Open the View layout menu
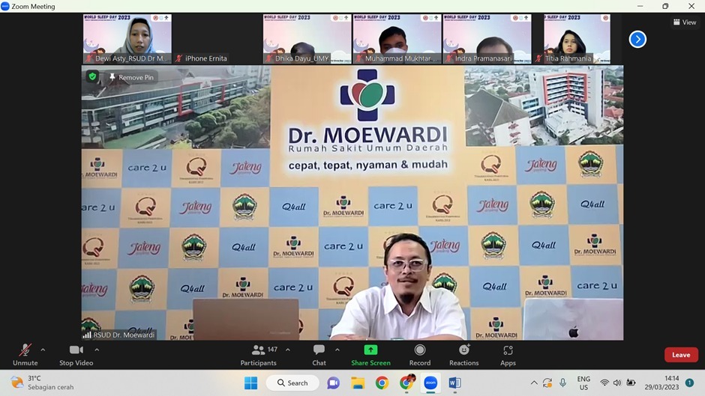Viewport: 705px width, 396px height. [685, 22]
